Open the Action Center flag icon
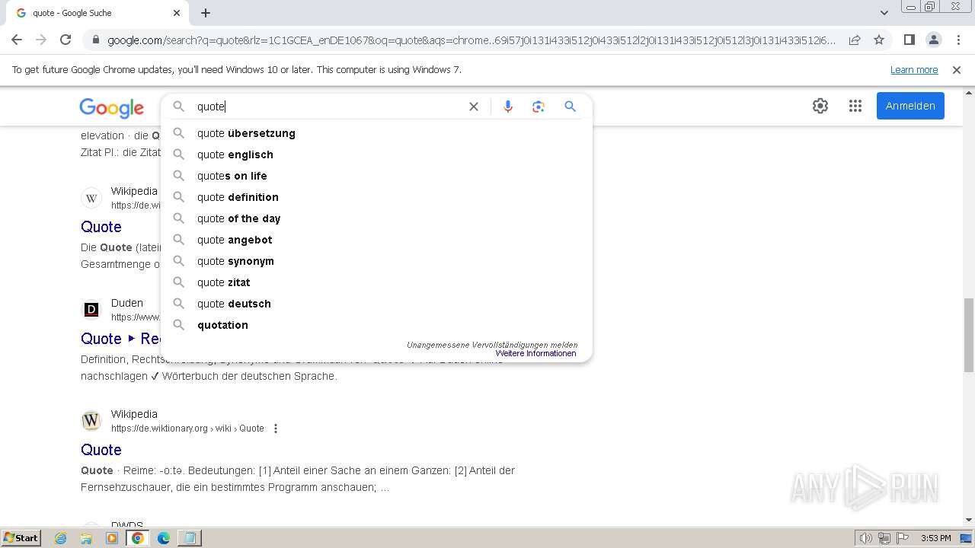 [x=903, y=538]
